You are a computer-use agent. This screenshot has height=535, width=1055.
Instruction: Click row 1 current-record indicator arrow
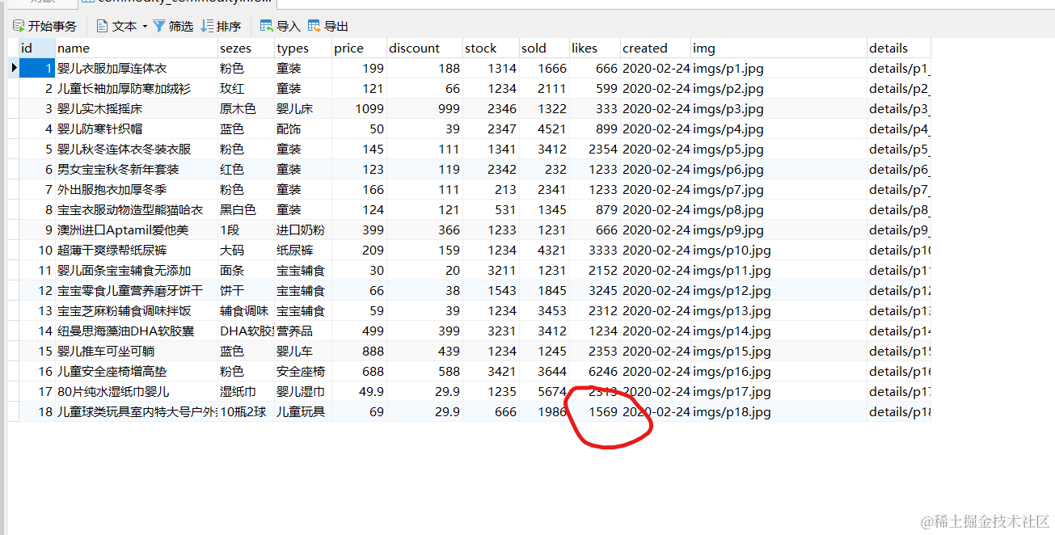(15, 69)
